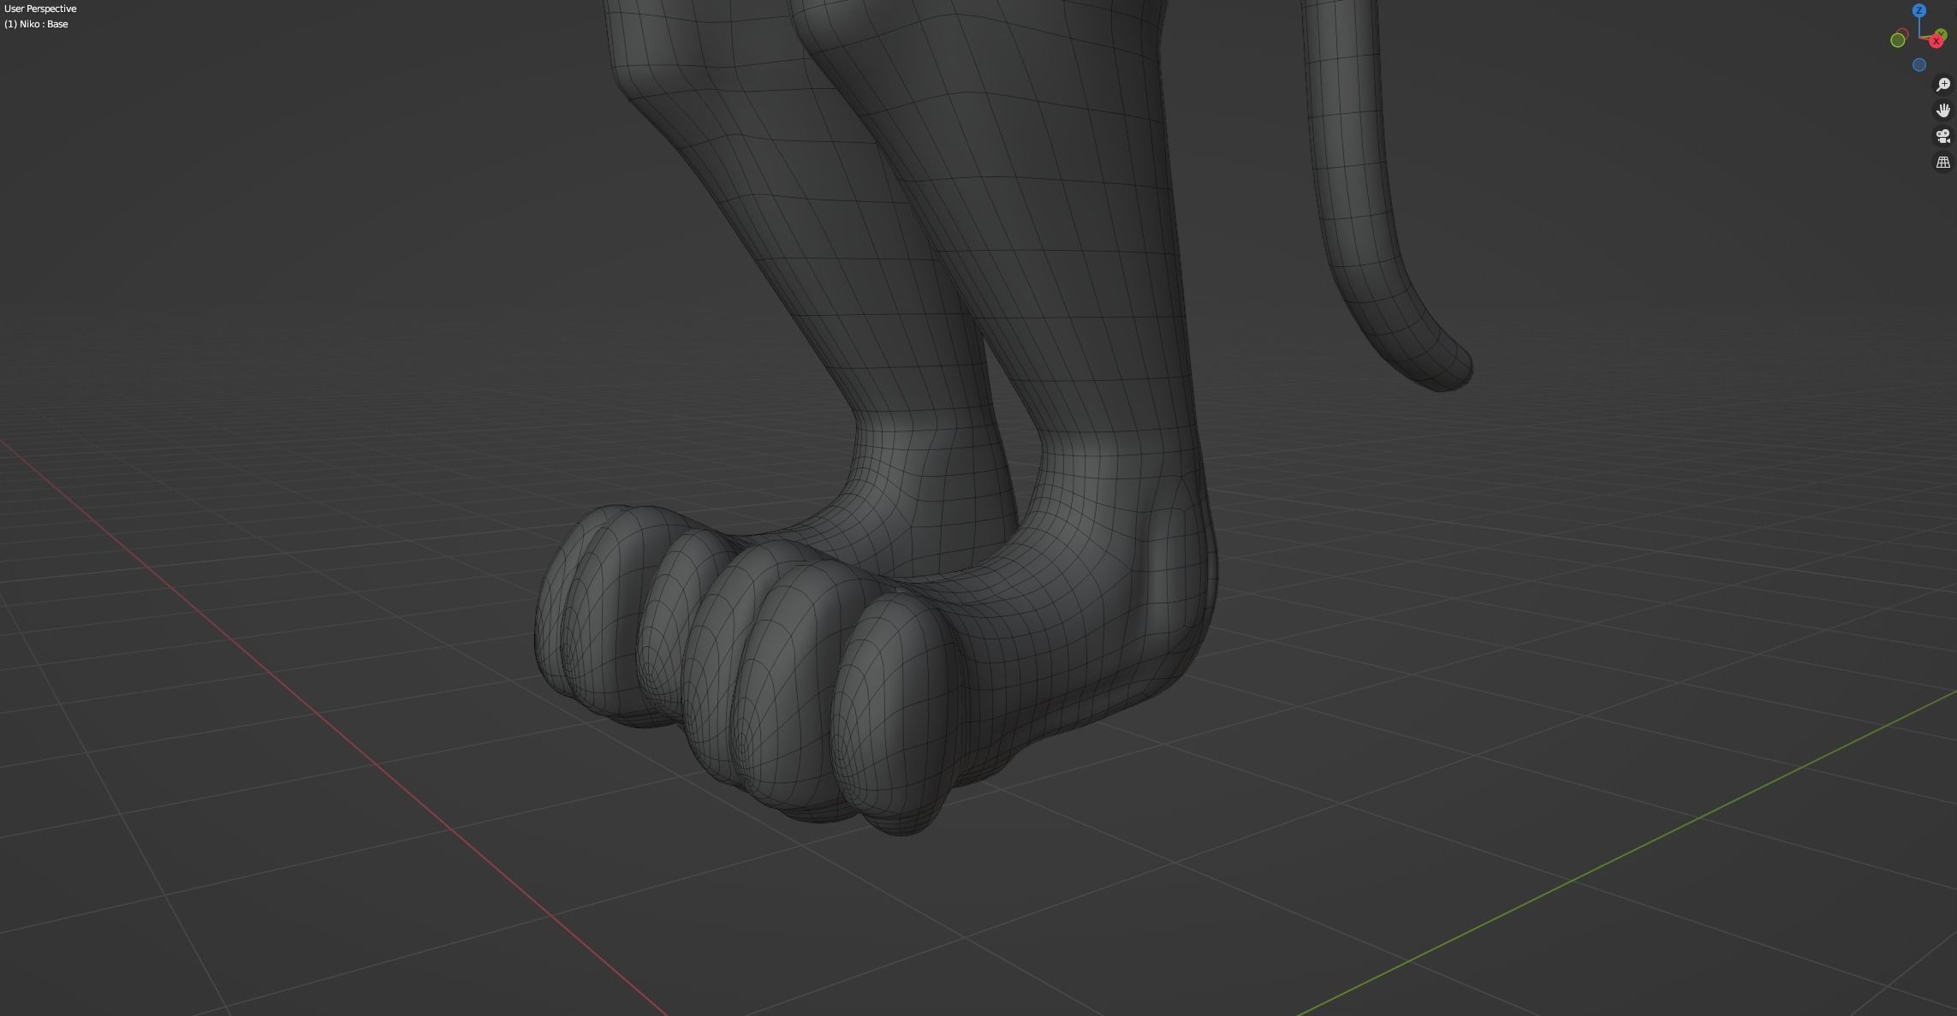The height and width of the screenshot is (1016, 1957).
Task: Click the zoom magnifier viewport icon
Action: tap(1943, 85)
